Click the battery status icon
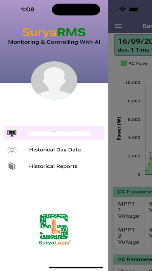152x271 pixels. (134, 9)
